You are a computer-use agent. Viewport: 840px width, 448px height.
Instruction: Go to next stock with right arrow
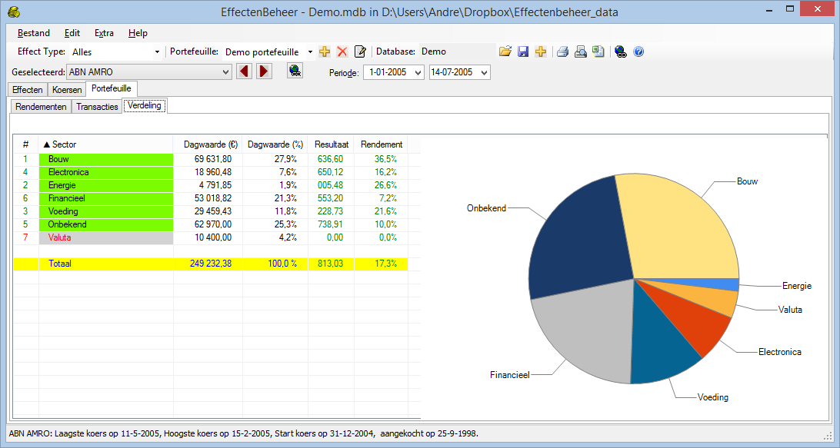[264, 71]
